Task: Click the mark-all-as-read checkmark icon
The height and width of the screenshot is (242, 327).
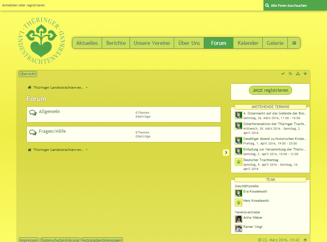Action: click(x=283, y=73)
